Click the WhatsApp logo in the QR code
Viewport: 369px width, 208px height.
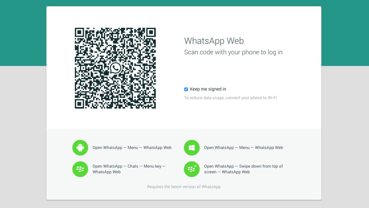click(x=115, y=68)
